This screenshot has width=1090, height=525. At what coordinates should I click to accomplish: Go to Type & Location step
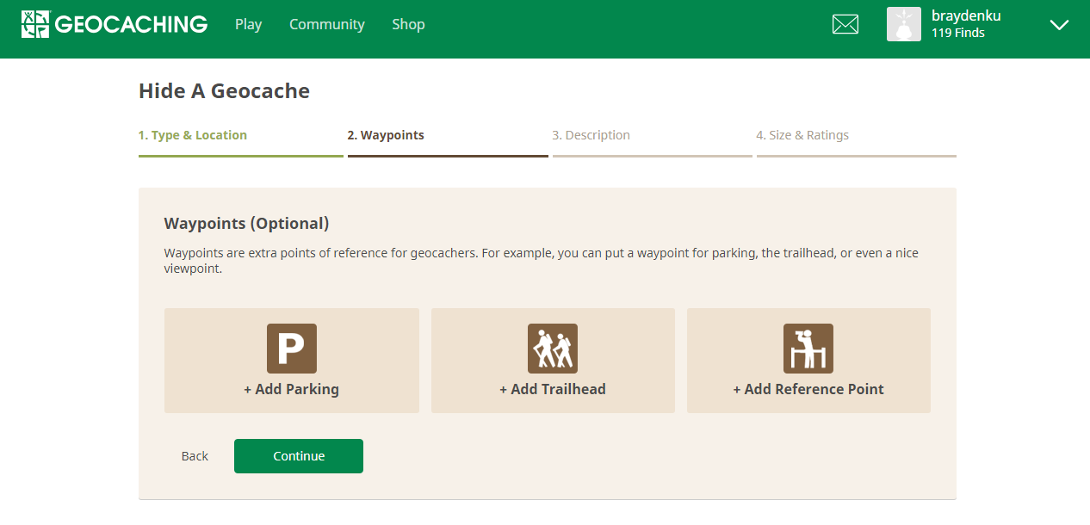(193, 135)
